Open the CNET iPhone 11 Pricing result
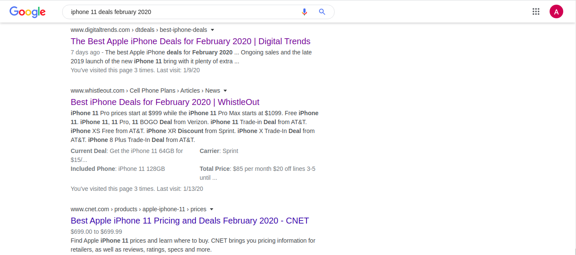 tap(189, 221)
